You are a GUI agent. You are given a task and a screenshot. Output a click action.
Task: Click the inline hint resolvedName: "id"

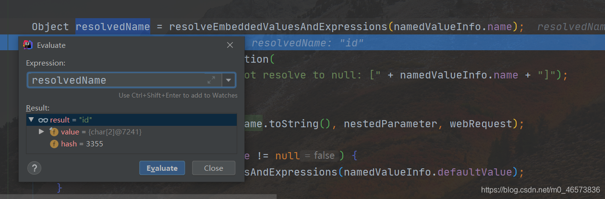click(307, 44)
